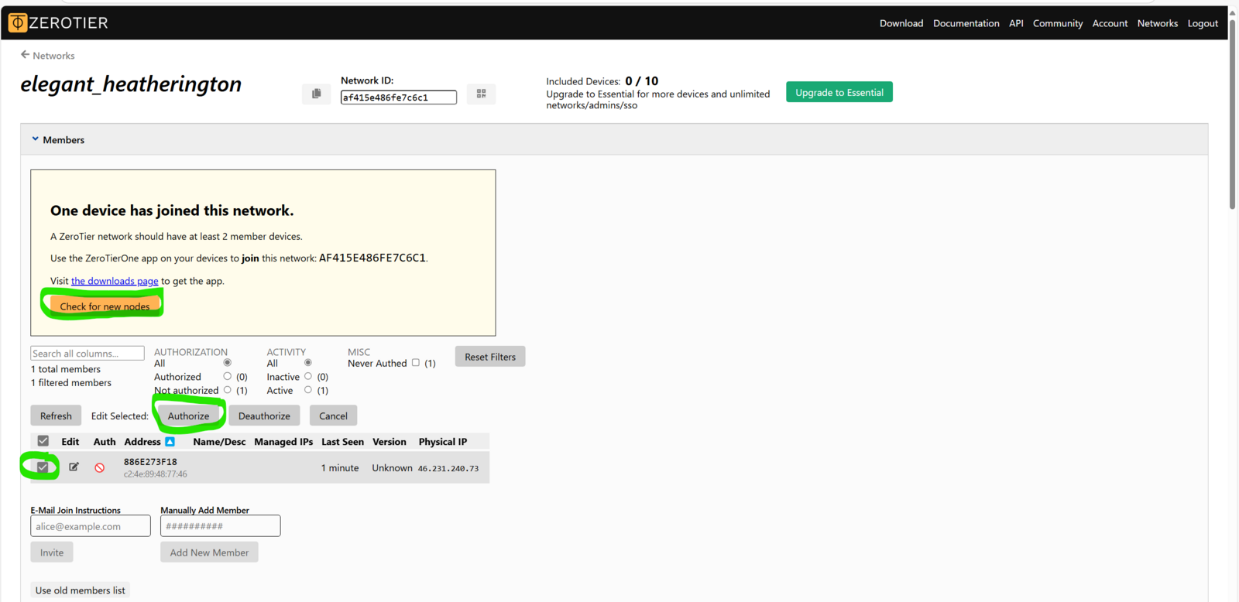Screen dimensions: 1239x602
Task: Uncheck the member 886E273F18 row checkbox
Action: [x=43, y=467]
